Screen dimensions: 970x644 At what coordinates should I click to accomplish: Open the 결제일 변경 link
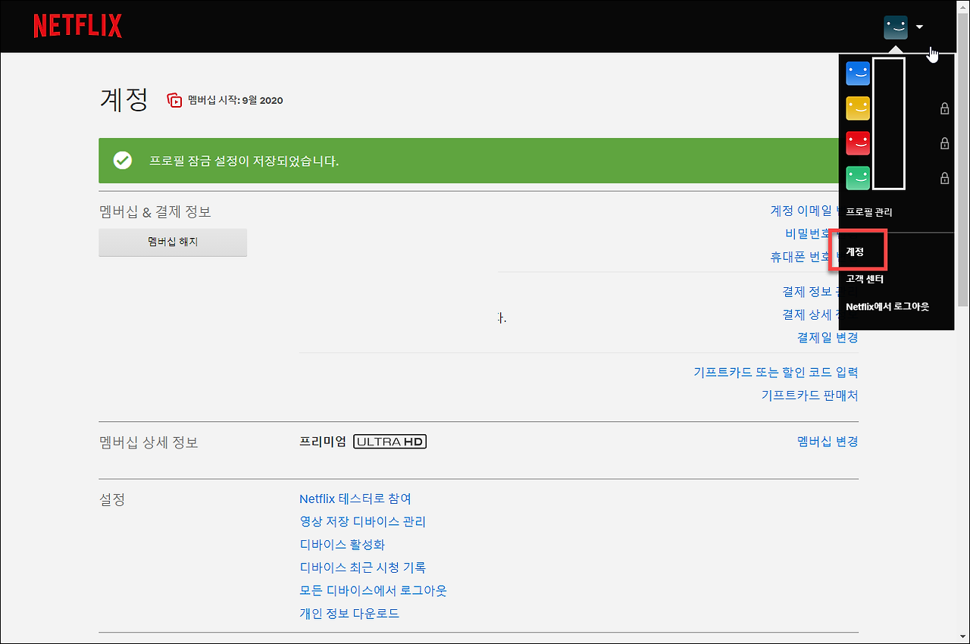click(x=828, y=337)
